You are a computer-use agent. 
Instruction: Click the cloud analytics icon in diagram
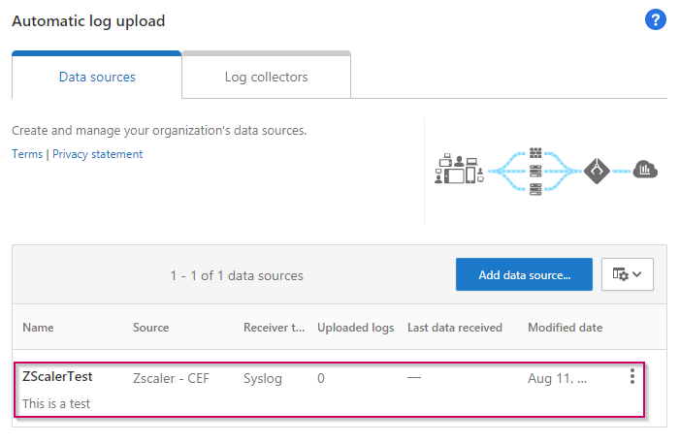[x=645, y=171]
